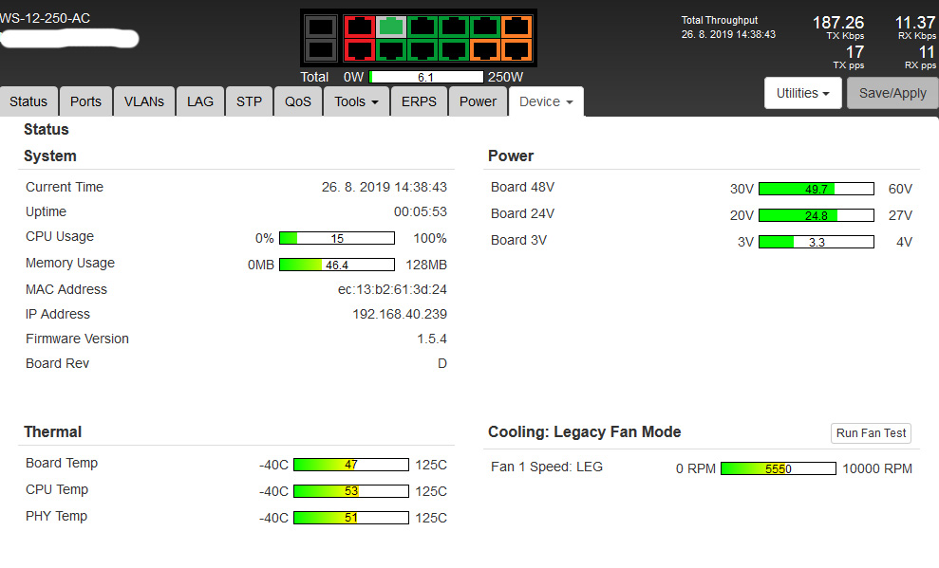
Task: Click the Run Fan Test button
Action: pos(871,433)
